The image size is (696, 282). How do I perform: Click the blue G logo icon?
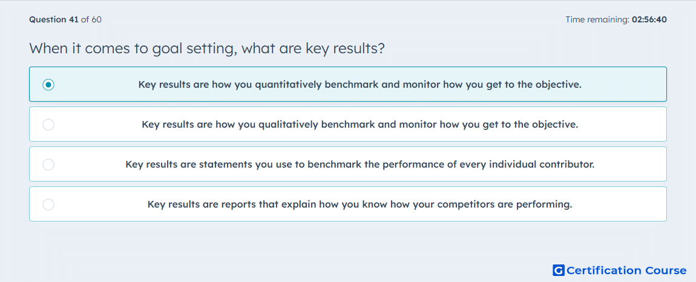point(559,270)
